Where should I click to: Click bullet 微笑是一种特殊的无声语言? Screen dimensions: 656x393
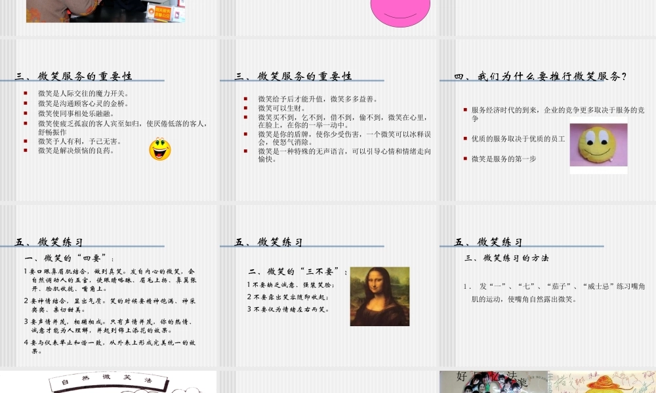344,155
